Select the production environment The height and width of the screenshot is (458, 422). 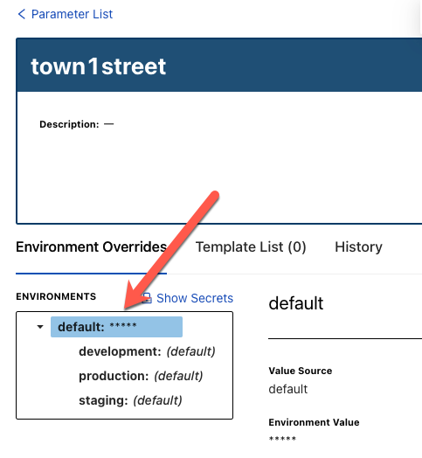pyautogui.click(x=141, y=376)
